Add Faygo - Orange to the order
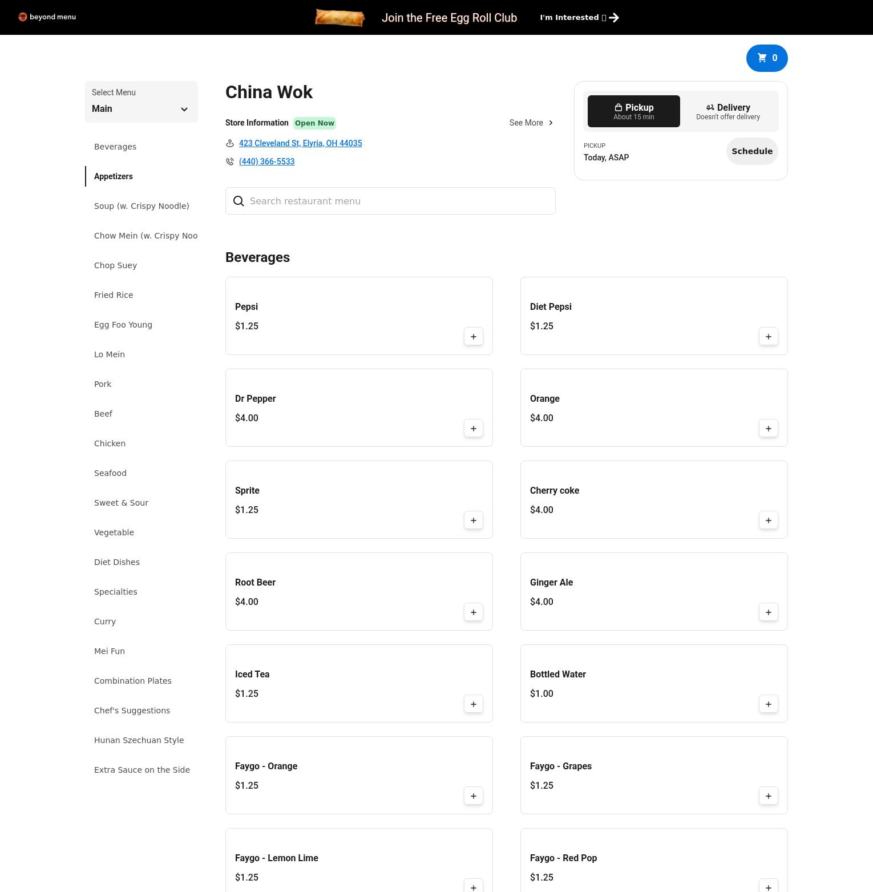This screenshot has height=892, width=873. click(474, 796)
